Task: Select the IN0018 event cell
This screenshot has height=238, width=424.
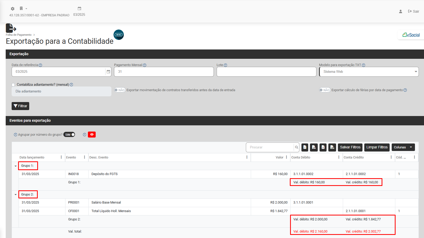Action: pos(77,174)
